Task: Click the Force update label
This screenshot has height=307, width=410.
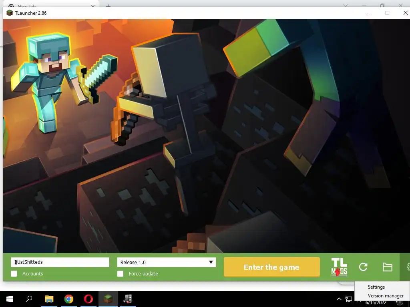Action: [143, 273]
